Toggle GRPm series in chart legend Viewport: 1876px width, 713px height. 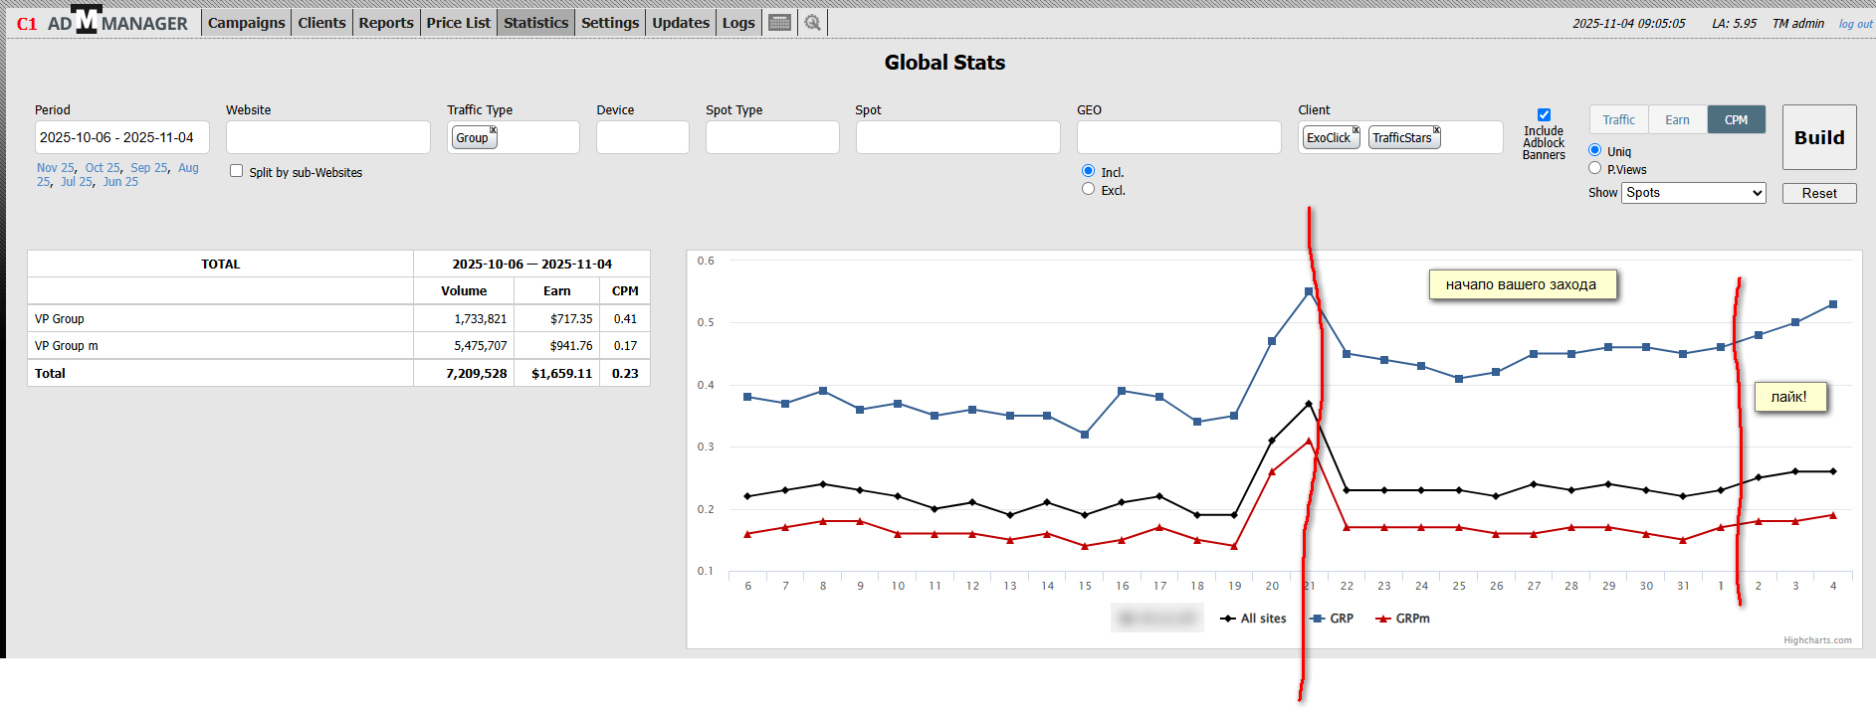(x=1403, y=619)
